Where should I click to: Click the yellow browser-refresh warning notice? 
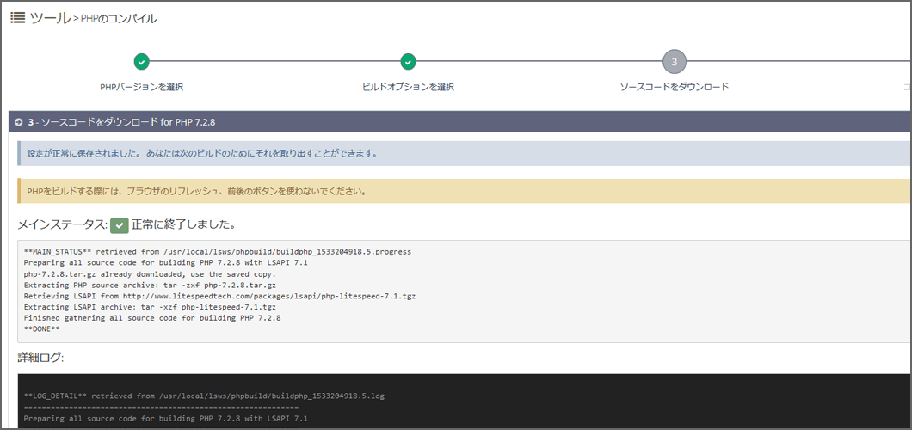tap(464, 191)
